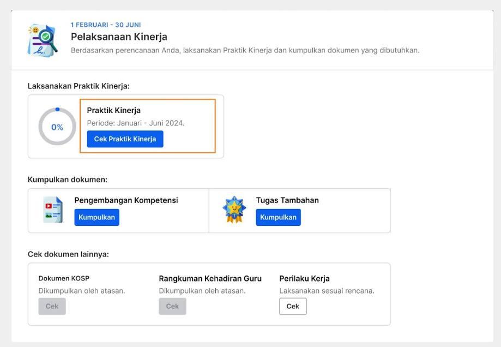
Task: Click Cek button under Rangkuman Kehadiran Guru
Action: coord(172,307)
